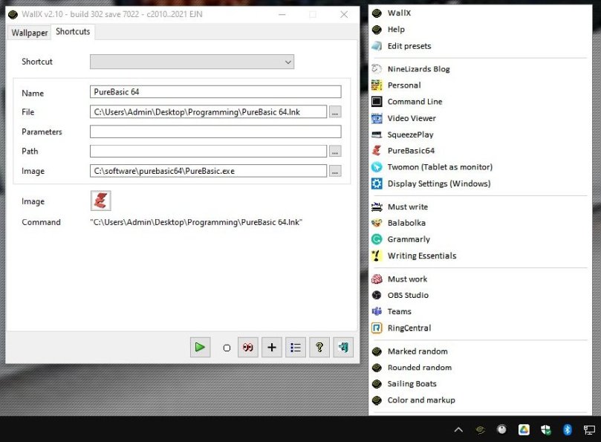The height and width of the screenshot is (442, 601).
Task: Open the Shortcut dropdown list
Action: [x=192, y=62]
